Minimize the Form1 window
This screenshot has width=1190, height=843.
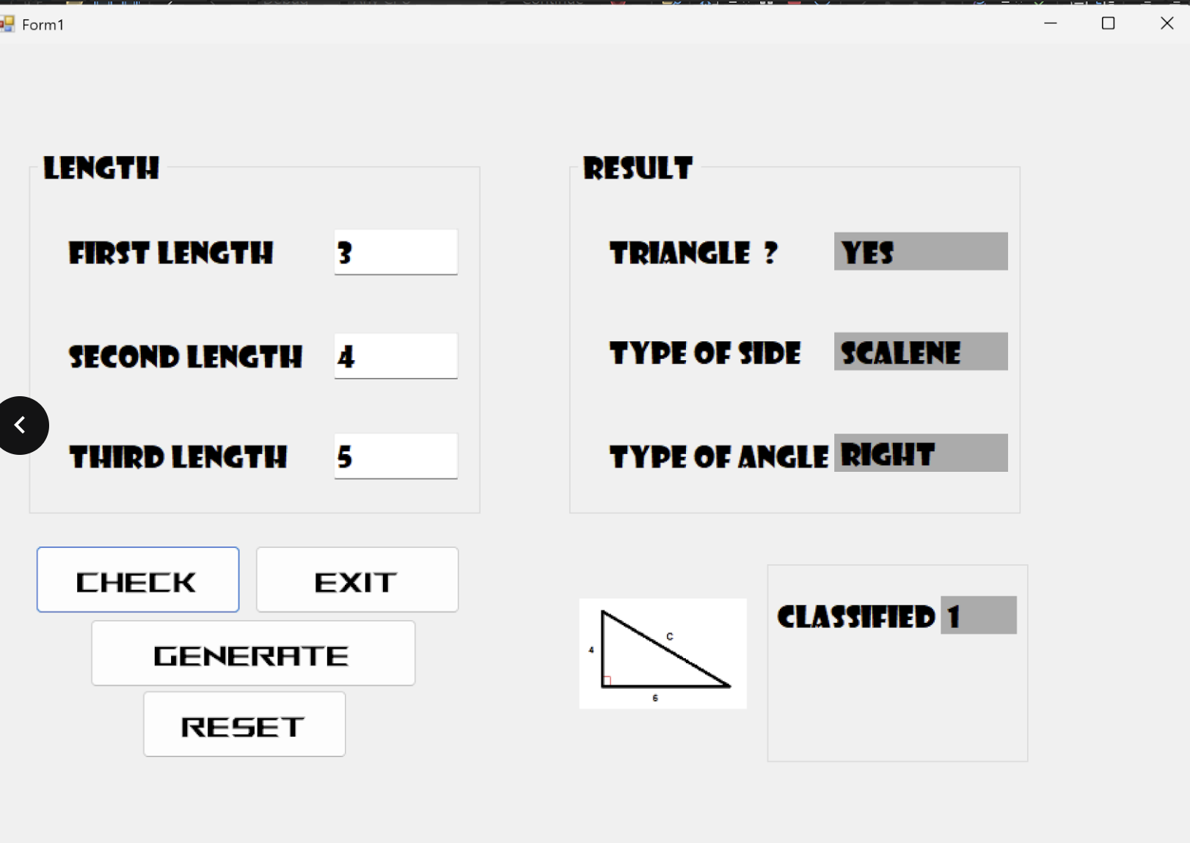[x=1051, y=23]
